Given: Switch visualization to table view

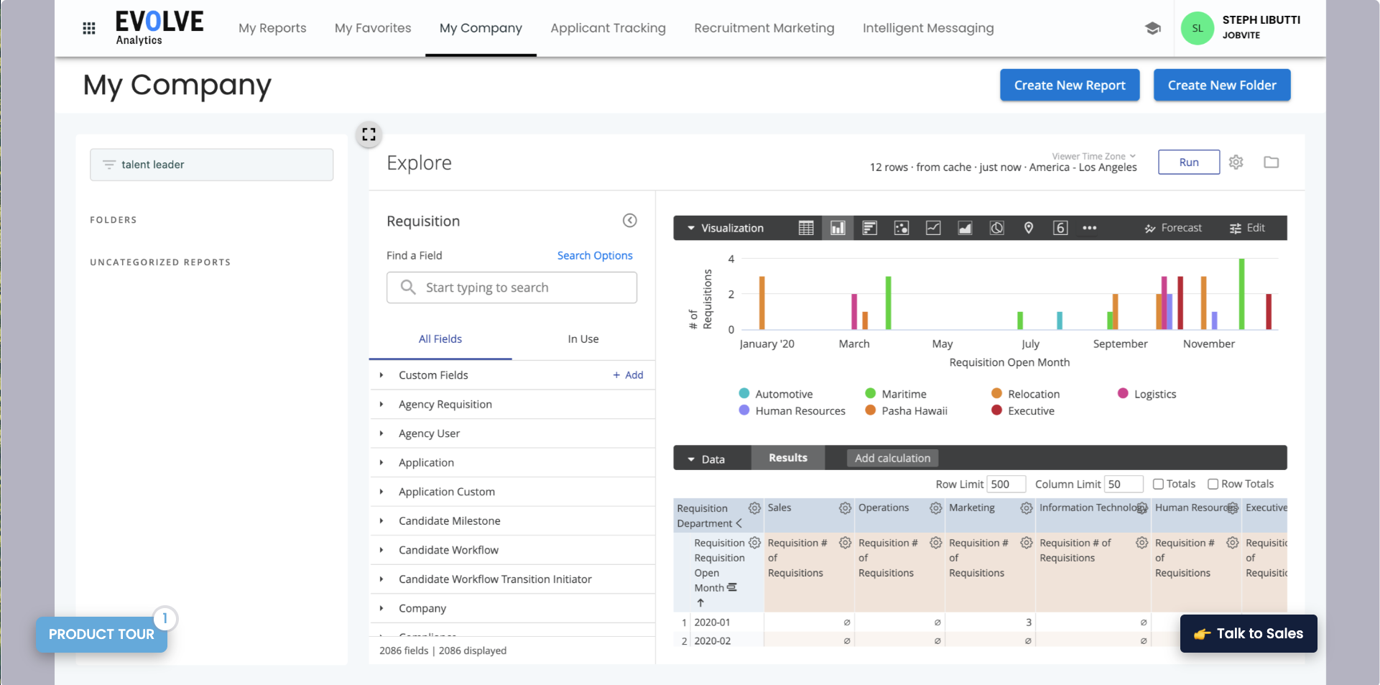Looking at the screenshot, I should coord(806,228).
